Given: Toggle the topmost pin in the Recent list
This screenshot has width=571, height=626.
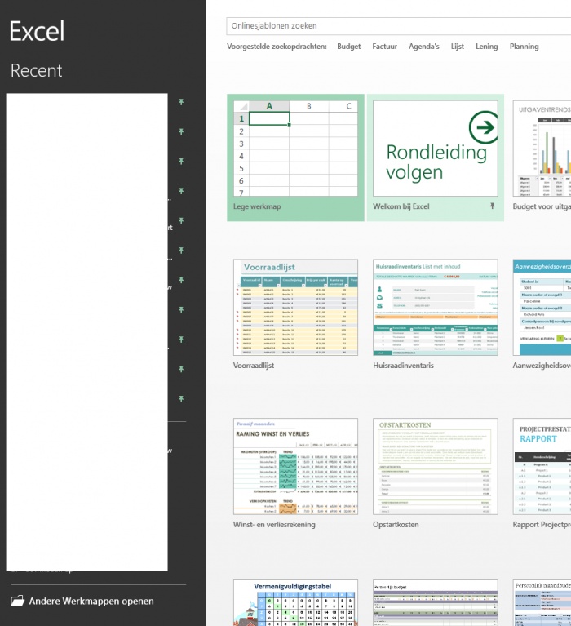Looking at the screenshot, I should [181, 102].
